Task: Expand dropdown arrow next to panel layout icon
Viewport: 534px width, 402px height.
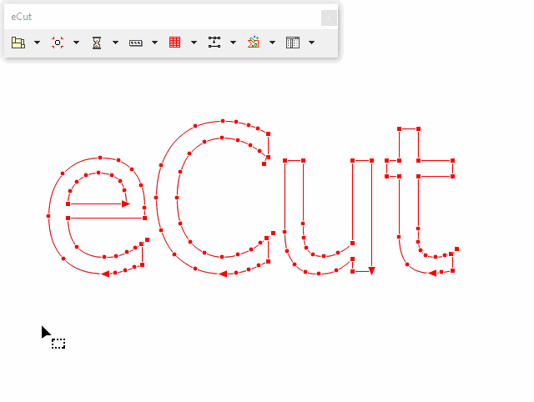Action: [311, 43]
